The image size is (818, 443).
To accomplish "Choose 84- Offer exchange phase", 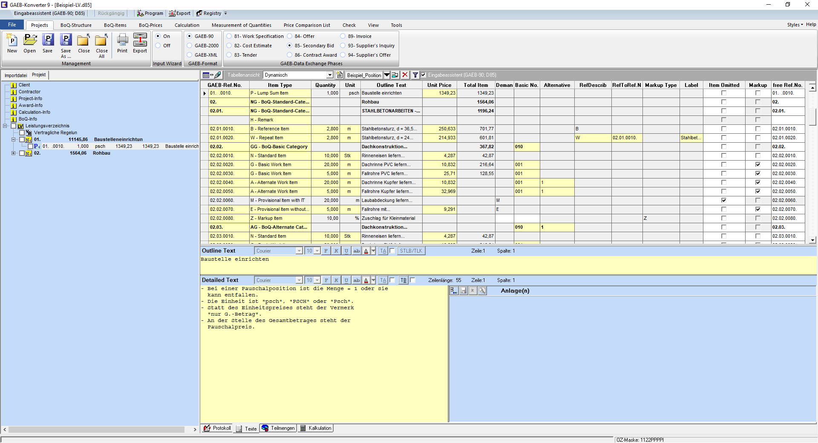I will (290, 36).
